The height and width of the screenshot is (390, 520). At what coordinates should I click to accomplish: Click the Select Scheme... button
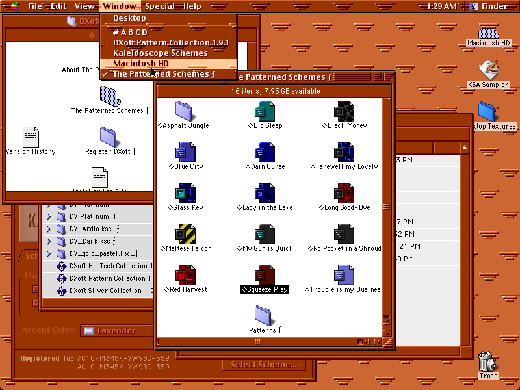[x=264, y=365]
